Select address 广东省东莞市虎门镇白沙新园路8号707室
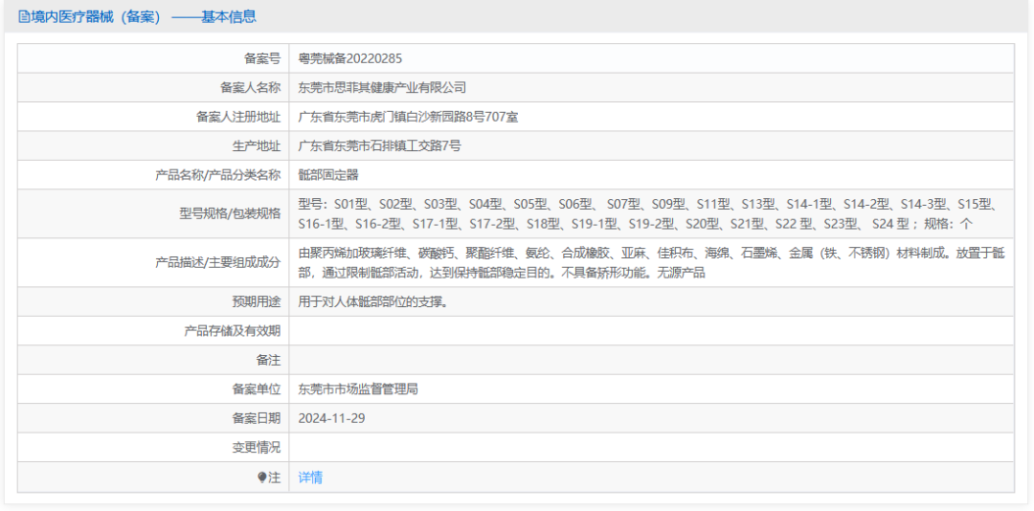The height and width of the screenshot is (511, 1034). [x=408, y=118]
